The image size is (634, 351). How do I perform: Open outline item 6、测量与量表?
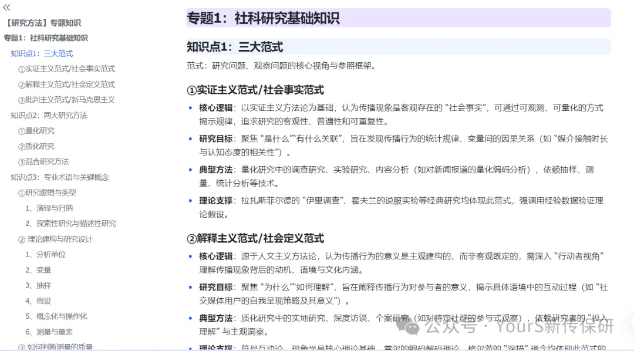(x=49, y=332)
